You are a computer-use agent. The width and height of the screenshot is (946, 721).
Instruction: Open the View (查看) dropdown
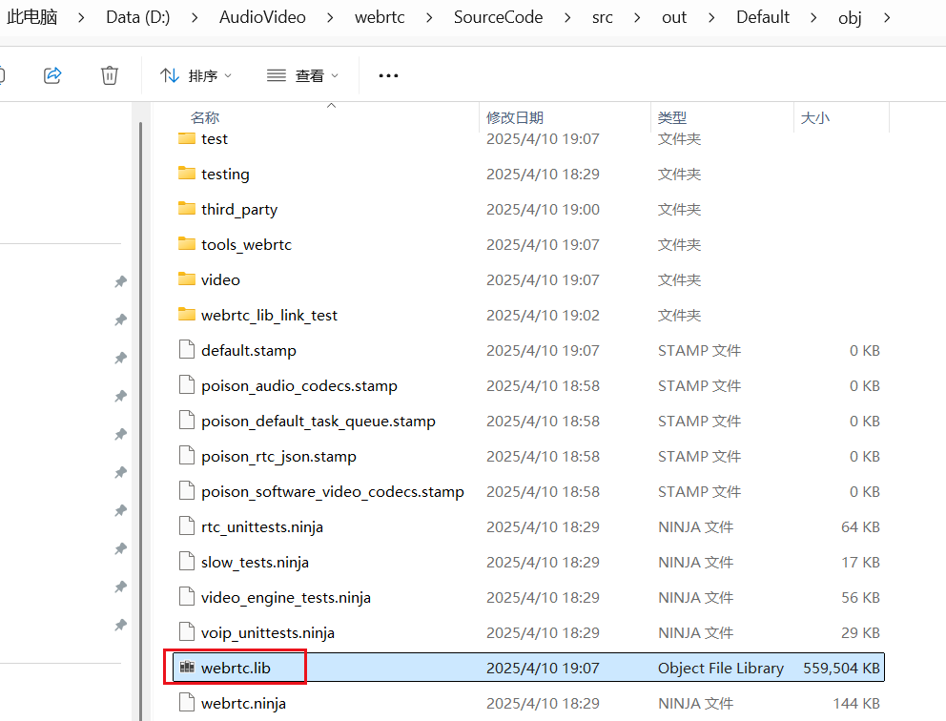tap(303, 75)
